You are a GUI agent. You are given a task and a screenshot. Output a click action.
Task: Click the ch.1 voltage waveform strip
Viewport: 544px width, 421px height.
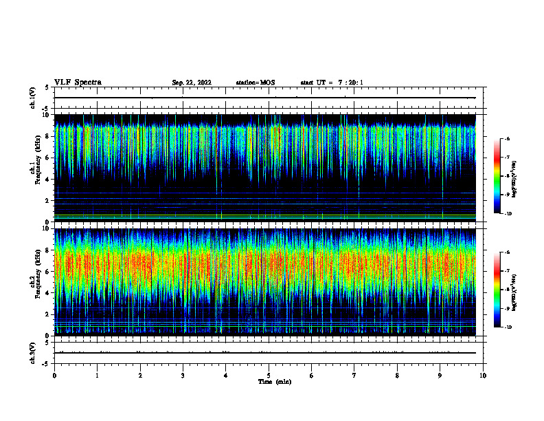click(269, 98)
